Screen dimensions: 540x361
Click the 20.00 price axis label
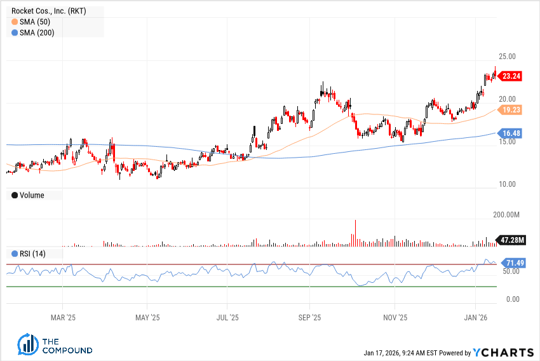pyautogui.click(x=508, y=99)
